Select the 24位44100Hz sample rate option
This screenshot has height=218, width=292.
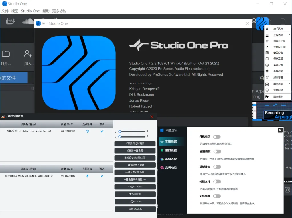(x=135, y=187)
